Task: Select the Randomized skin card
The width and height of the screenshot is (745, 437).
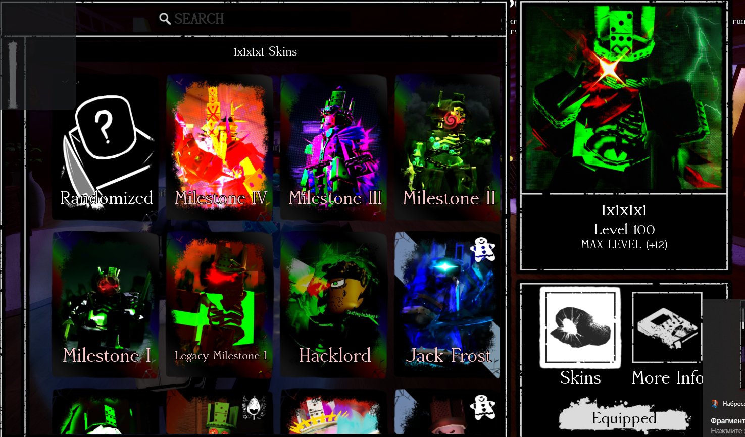Action: point(106,147)
